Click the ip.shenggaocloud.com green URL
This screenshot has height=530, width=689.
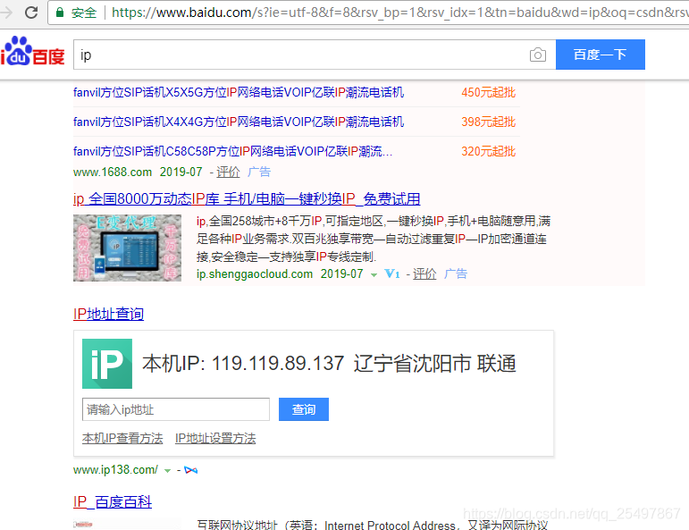255,273
